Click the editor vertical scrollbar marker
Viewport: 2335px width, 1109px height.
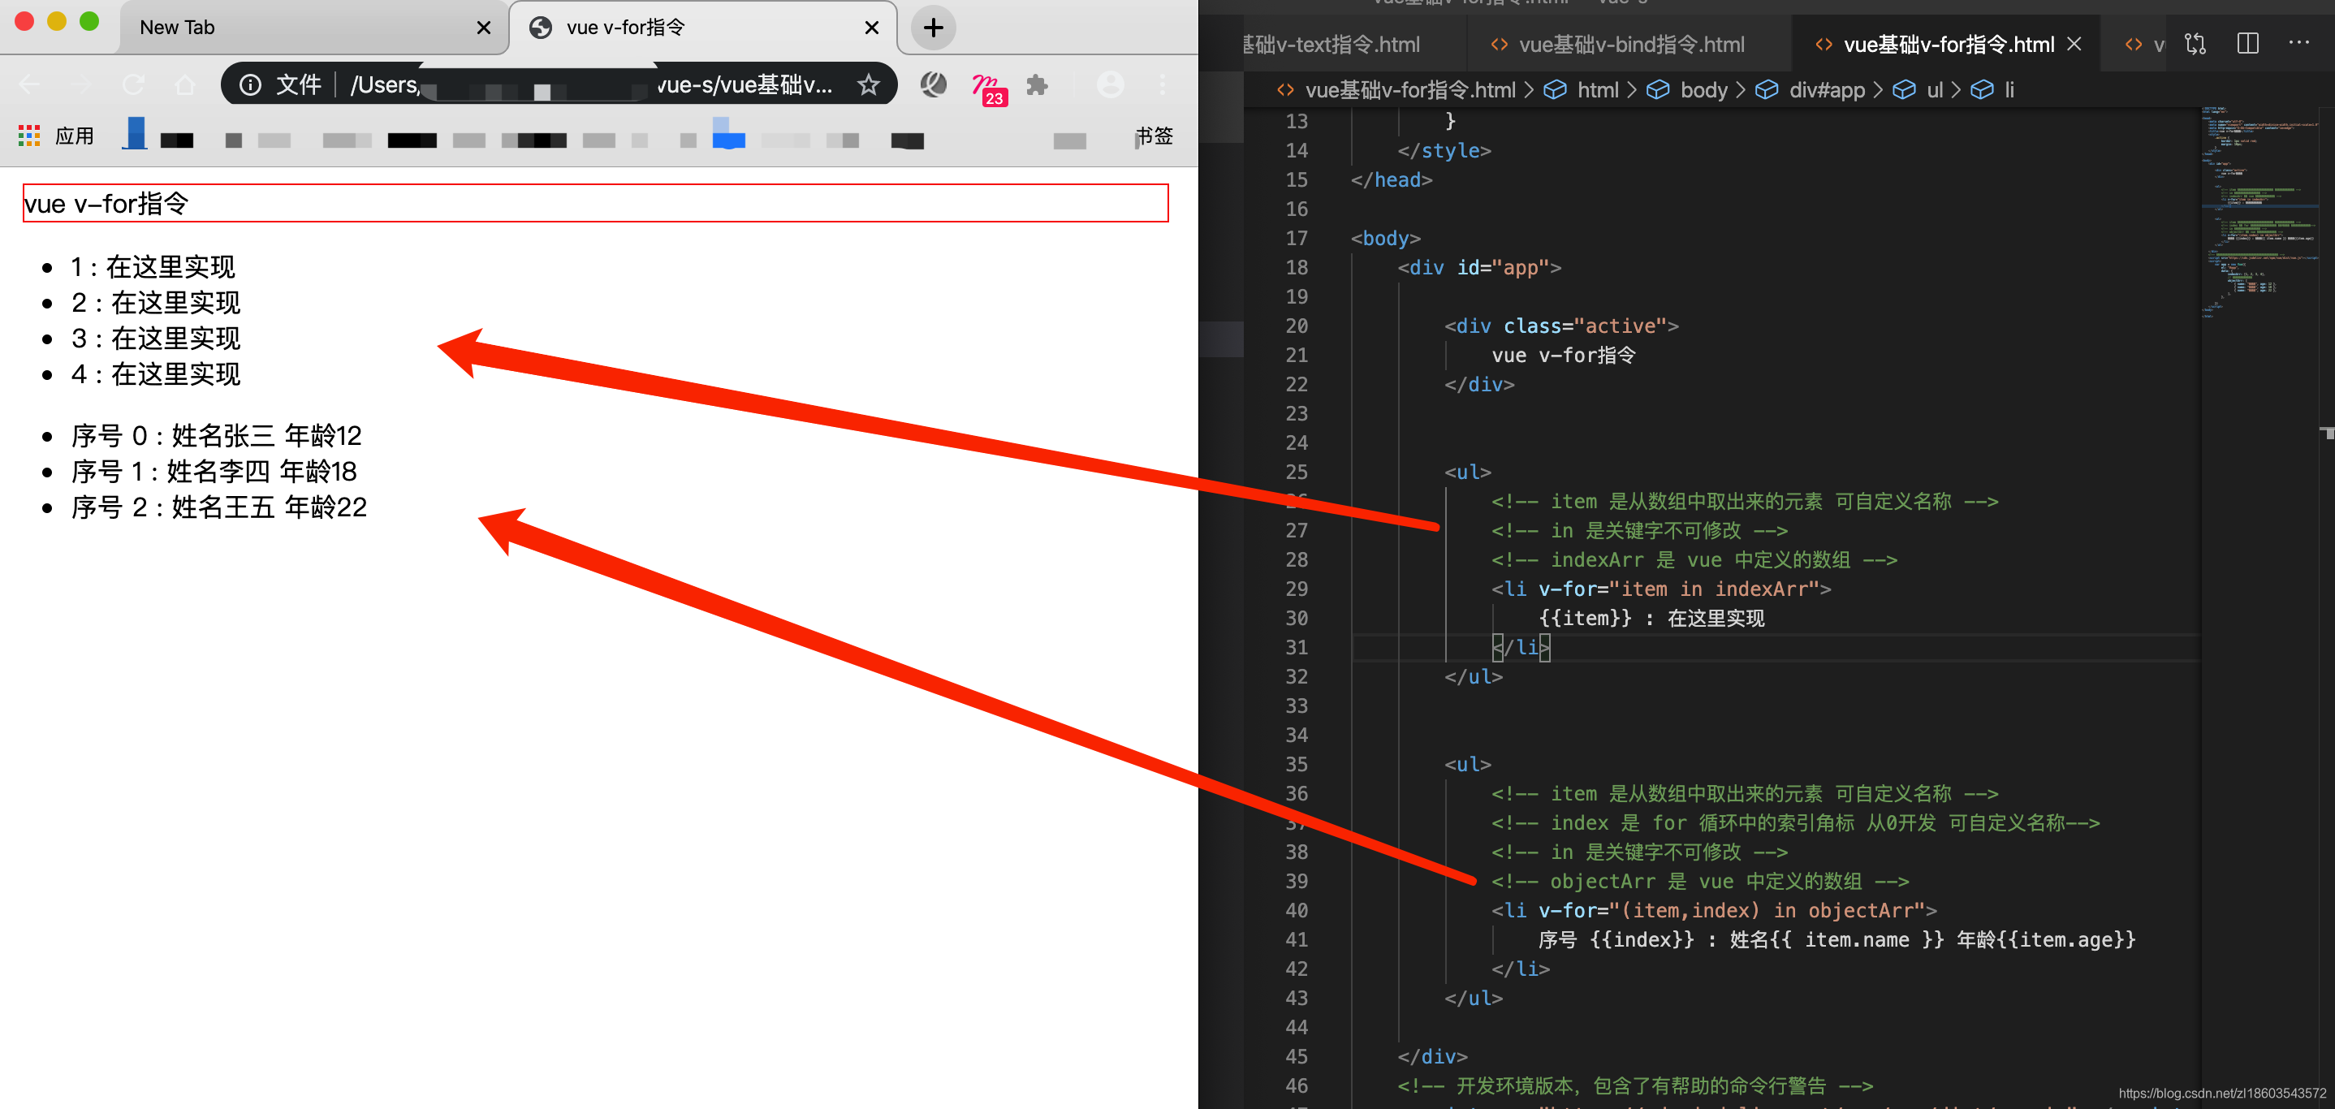click(x=2327, y=433)
